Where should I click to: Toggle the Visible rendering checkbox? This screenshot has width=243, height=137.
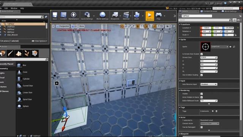tap(202, 94)
